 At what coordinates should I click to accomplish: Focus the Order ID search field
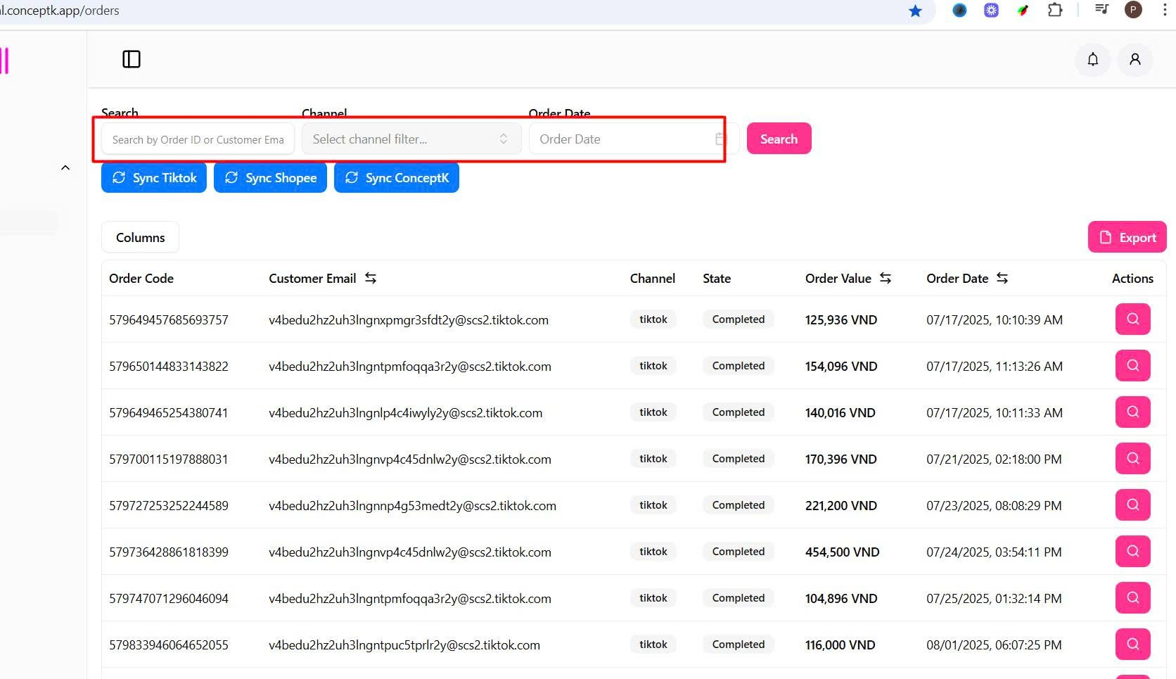[198, 139]
